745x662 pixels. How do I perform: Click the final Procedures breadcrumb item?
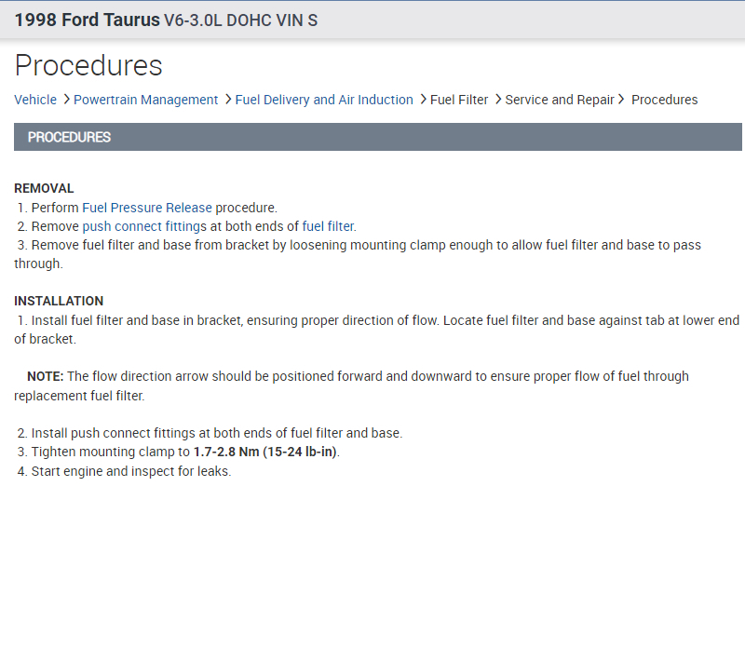(664, 100)
